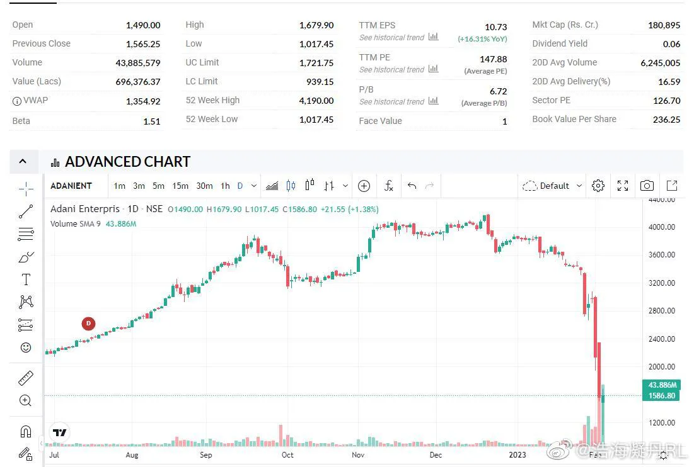This screenshot has height=467, width=694.
Task: Toggle lock all drawing tools
Action: click(26, 453)
